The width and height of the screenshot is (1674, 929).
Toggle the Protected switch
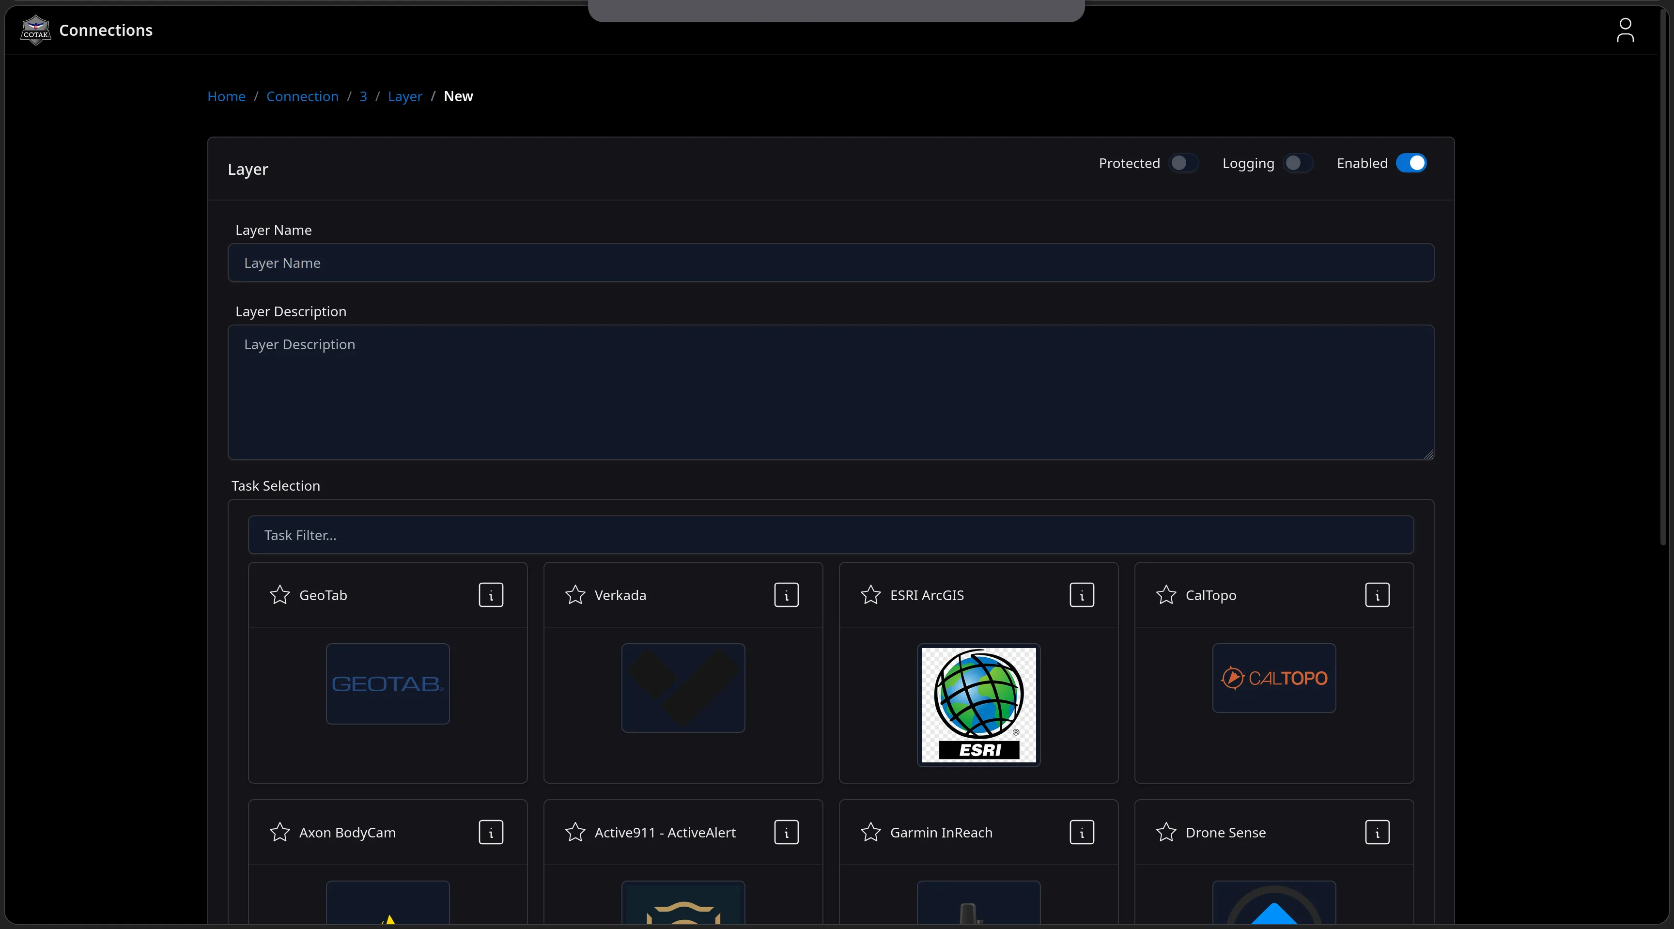coord(1184,163)
